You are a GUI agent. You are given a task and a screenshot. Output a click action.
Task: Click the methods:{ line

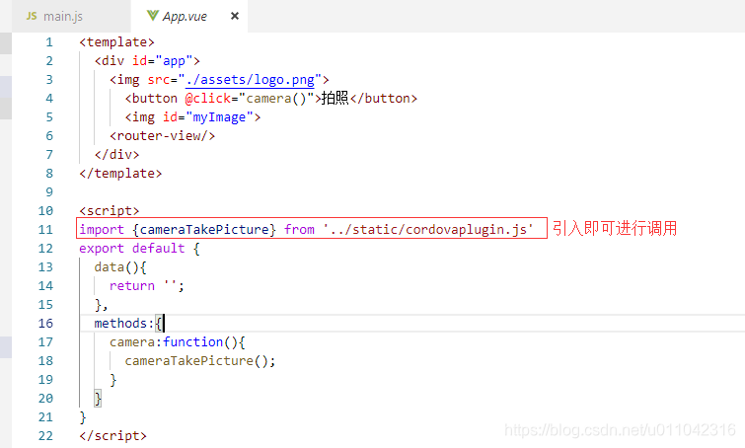pos(128,323)
